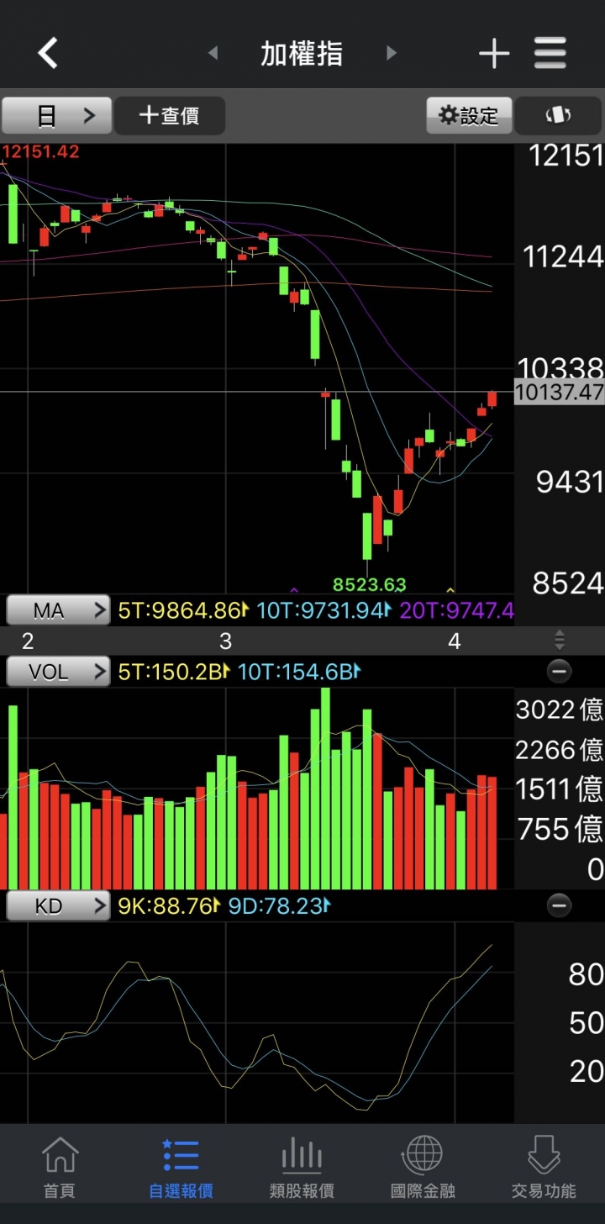Tap the latest red candlestick
Screen dimensions: 605x1224
pyautogui.click(x=492, y=399)
